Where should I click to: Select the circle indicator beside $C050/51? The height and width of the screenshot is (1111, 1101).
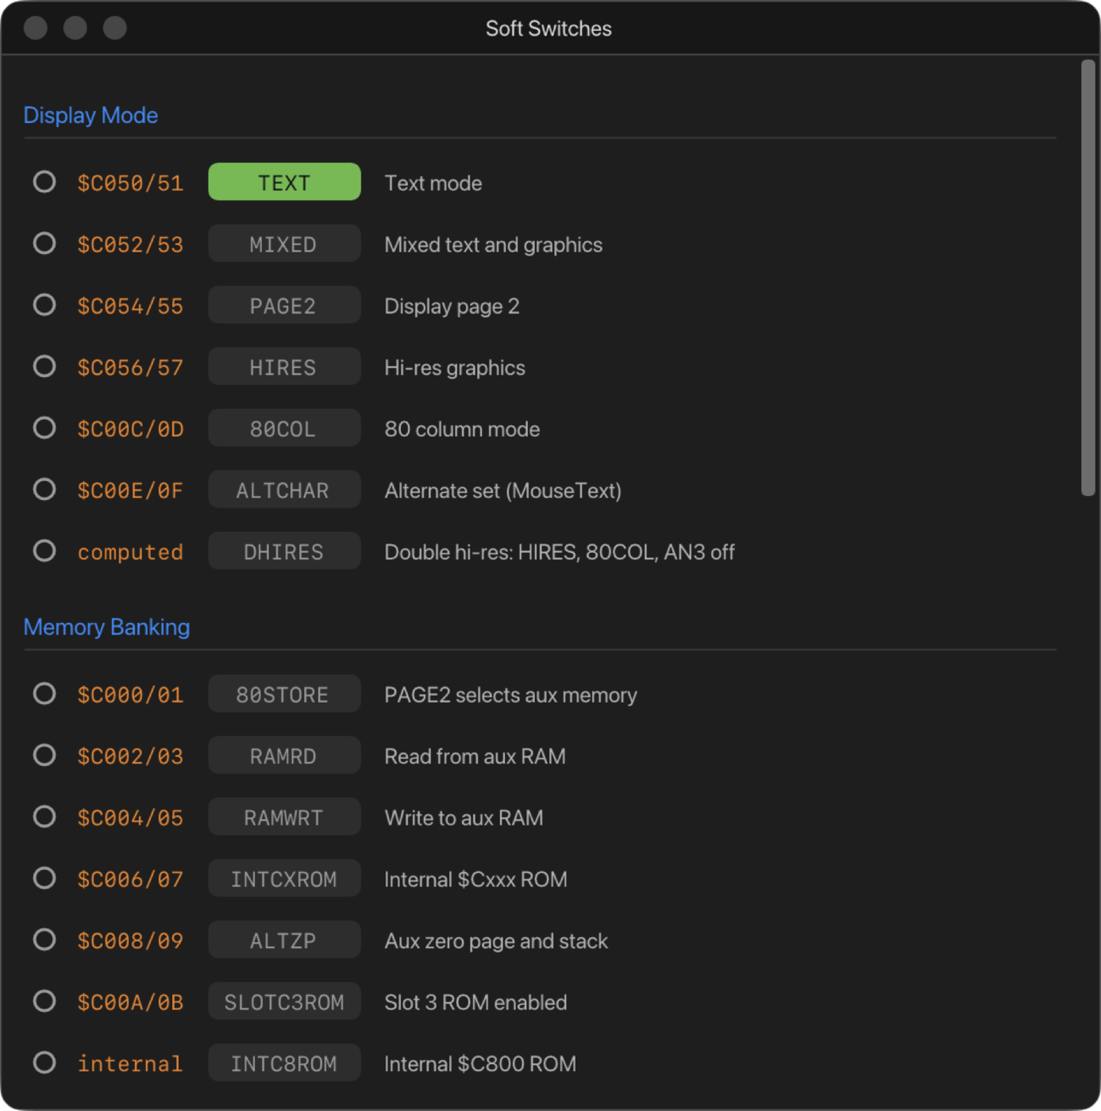point(44,182)
